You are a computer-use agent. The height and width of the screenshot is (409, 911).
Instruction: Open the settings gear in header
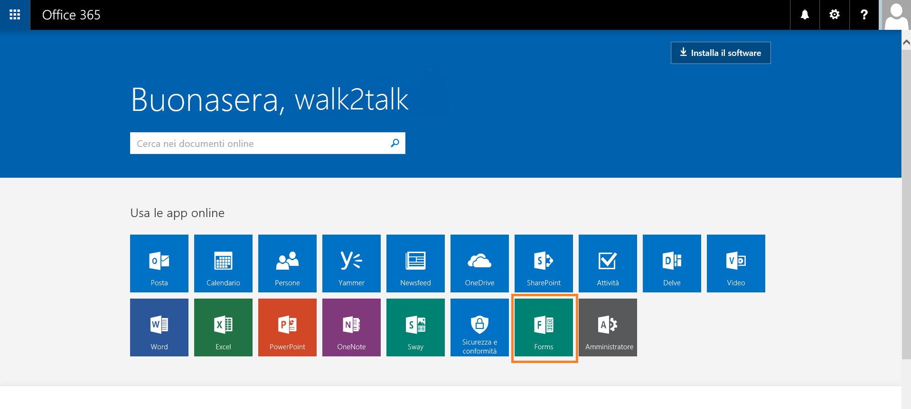[834, 15]
